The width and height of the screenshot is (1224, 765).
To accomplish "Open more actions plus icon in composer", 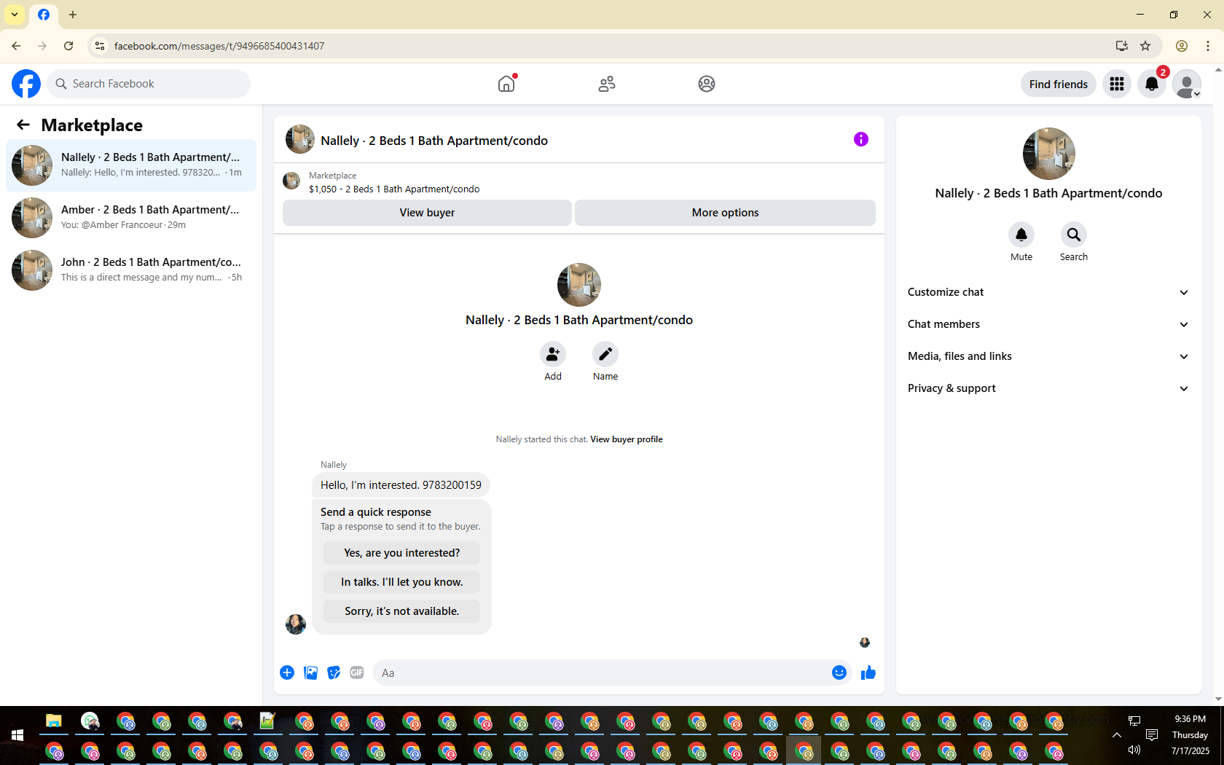I will (x=287, y=672).
